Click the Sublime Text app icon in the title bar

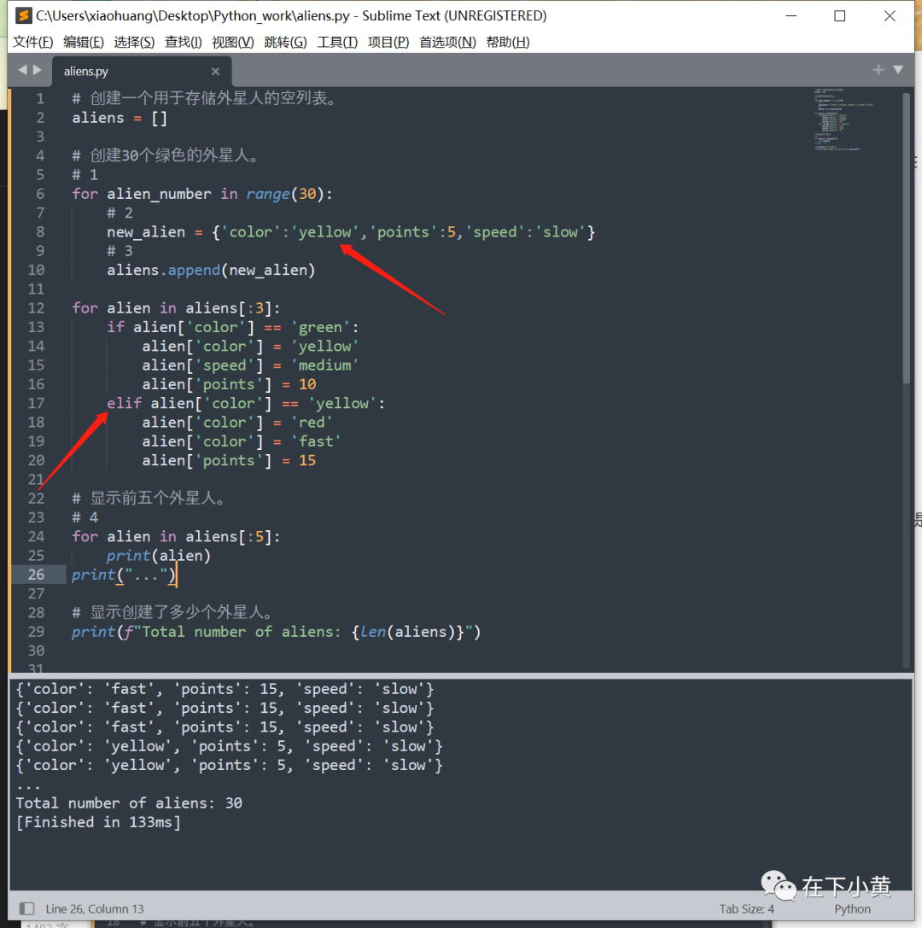[23, 15]
